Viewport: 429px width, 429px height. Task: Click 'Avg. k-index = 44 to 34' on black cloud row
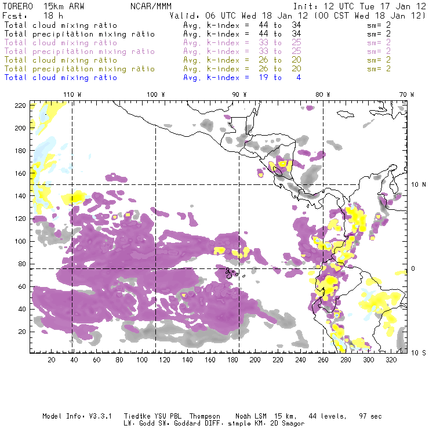click(242, 25)
